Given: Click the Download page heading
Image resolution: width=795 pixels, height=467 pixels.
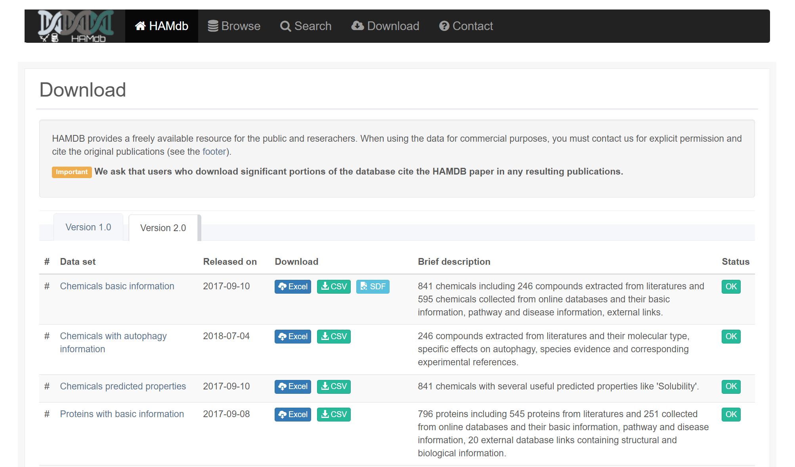Looking at the screenshot, I should coord(83,90).
